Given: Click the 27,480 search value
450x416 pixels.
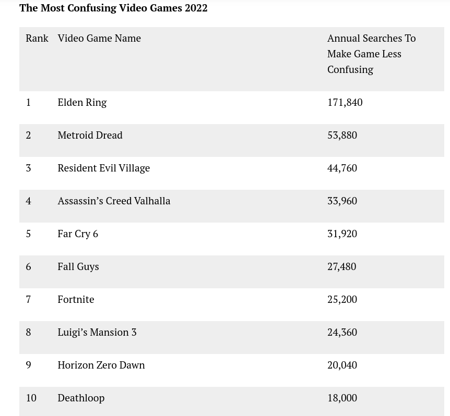Looking at the screenshot, I should click(x=342, y=267).
